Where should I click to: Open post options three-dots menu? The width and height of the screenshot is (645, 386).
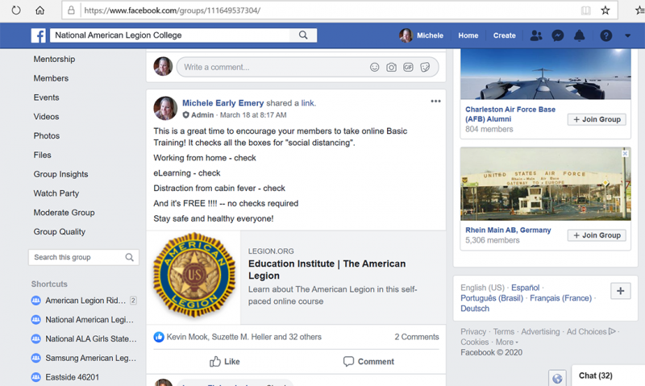[x=435, y=101]
